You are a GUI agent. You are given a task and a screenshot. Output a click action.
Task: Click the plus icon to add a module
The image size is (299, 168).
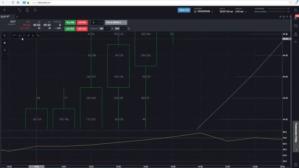(4, 10)
